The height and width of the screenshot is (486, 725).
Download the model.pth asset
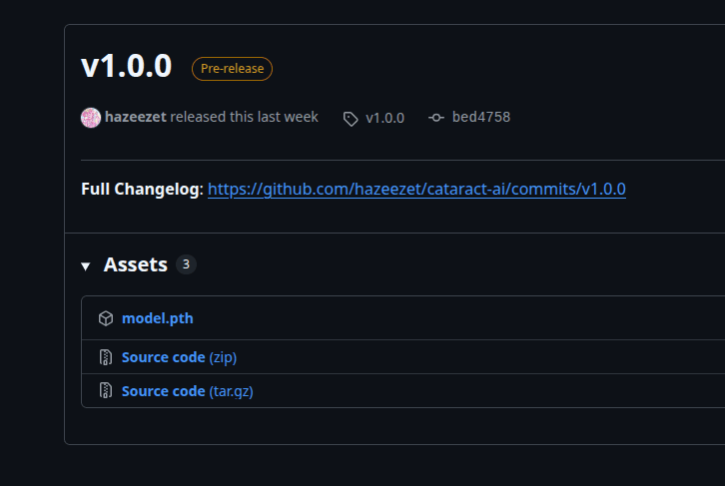[157, 318]
